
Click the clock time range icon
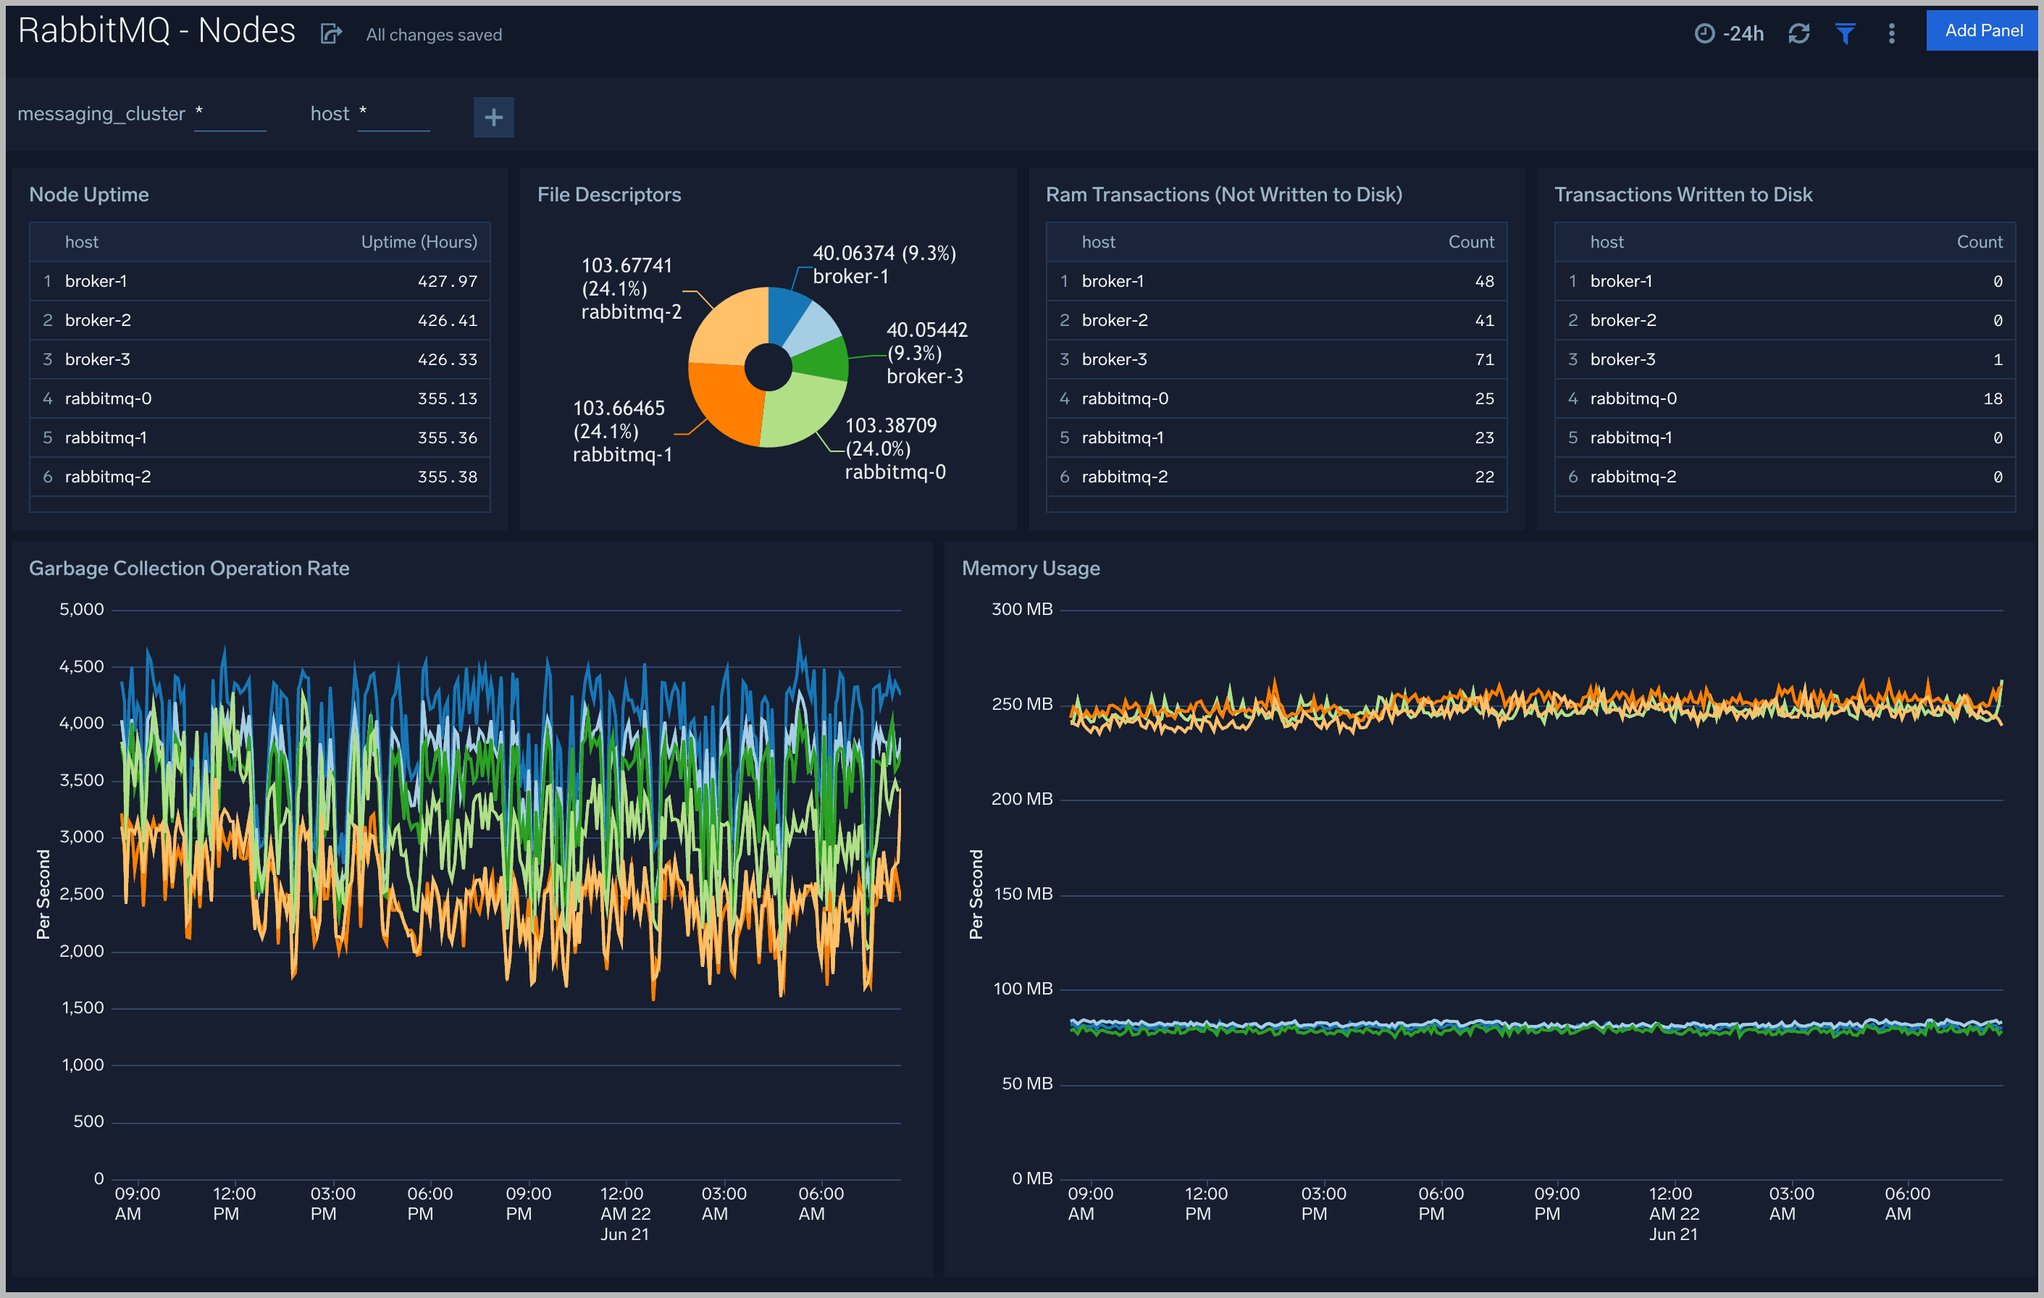[x=1706, y=33]
